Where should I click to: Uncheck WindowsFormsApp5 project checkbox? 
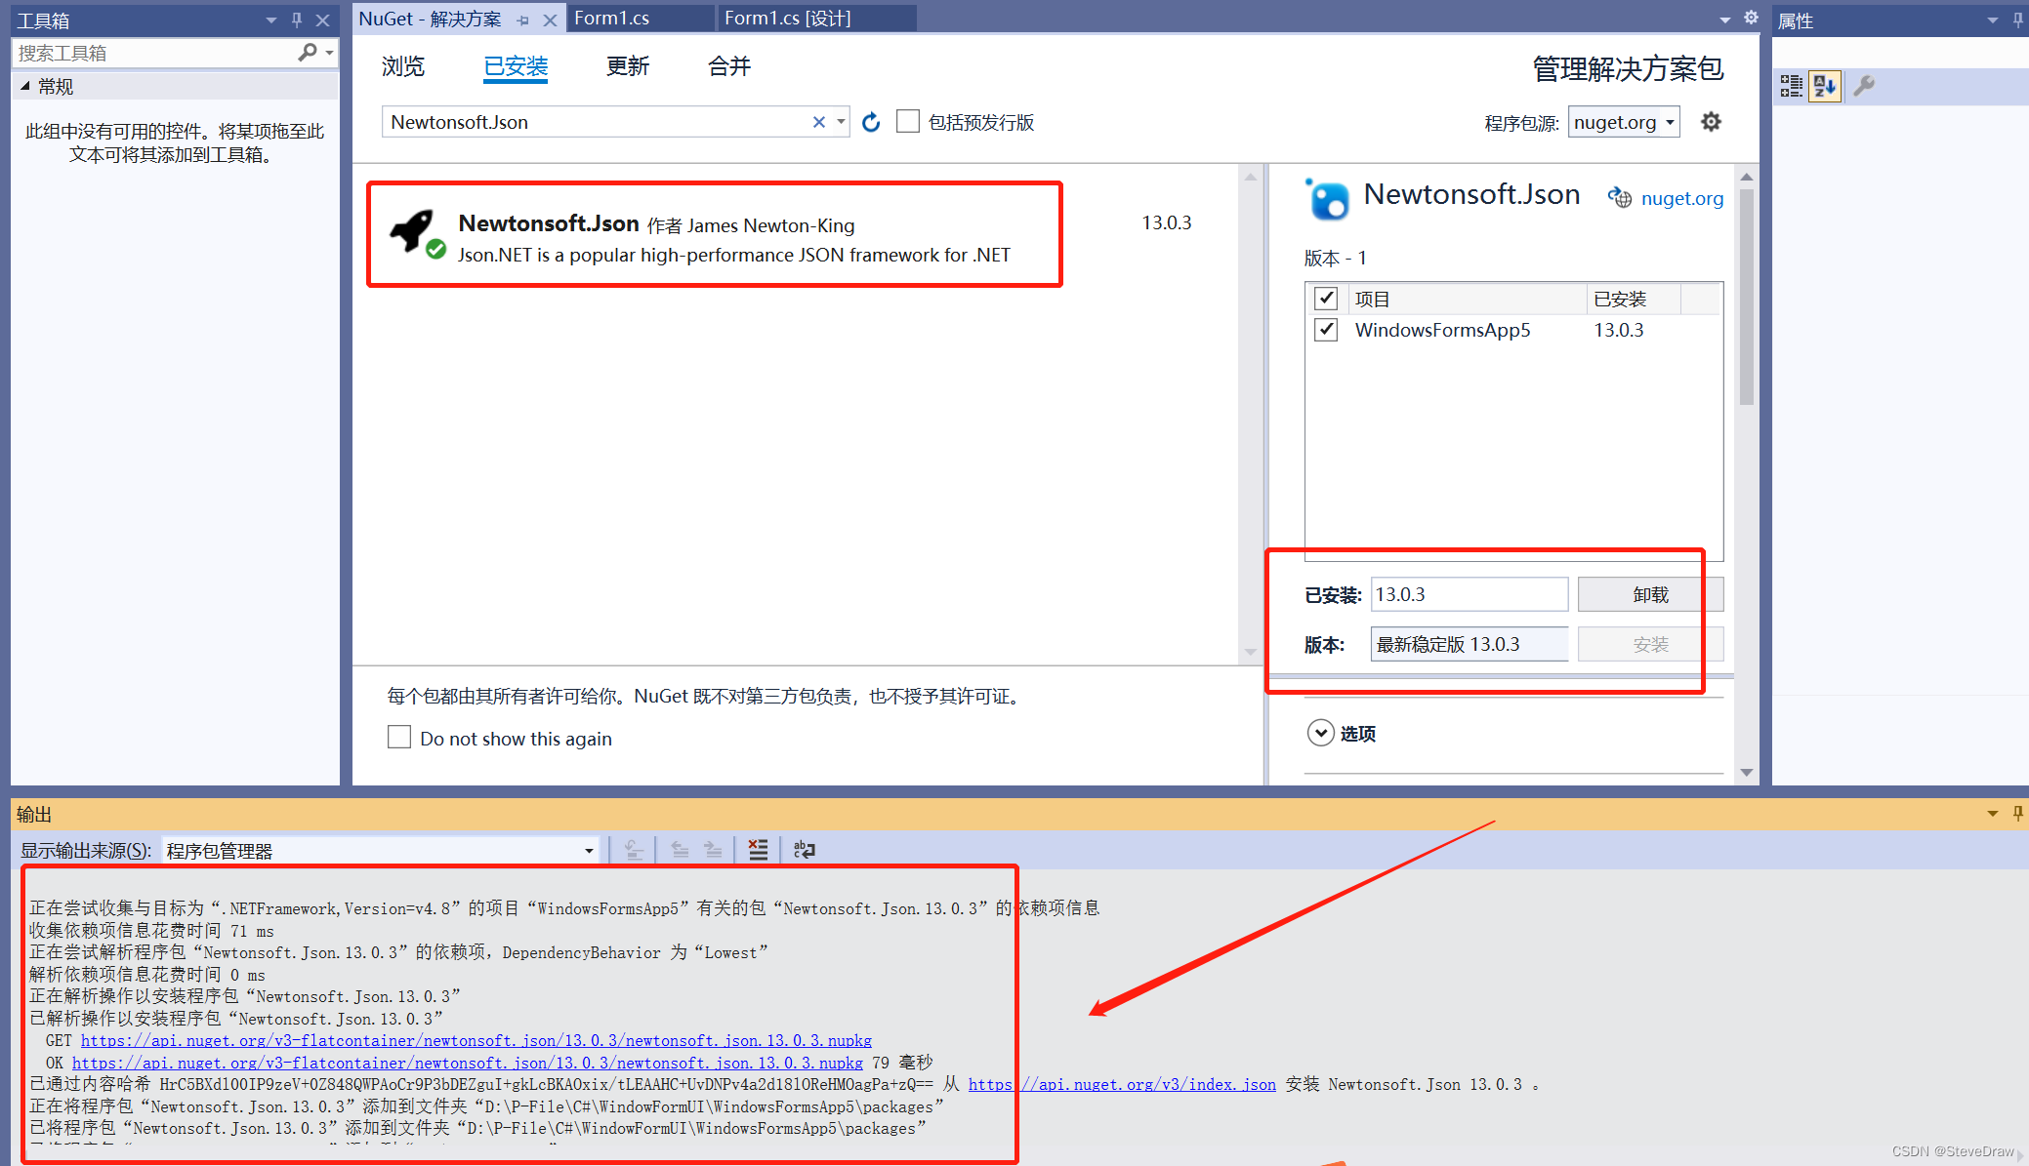1325,330
